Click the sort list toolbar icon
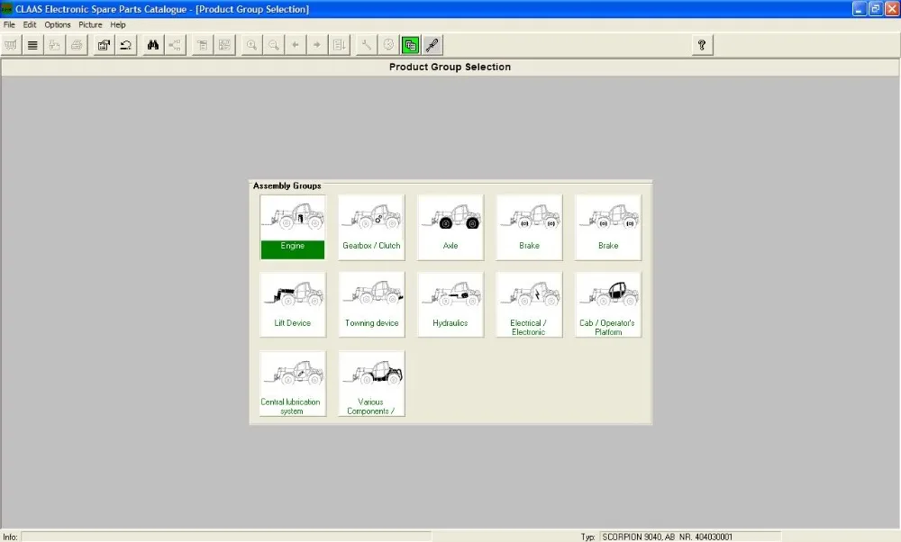 click(340, 45)
